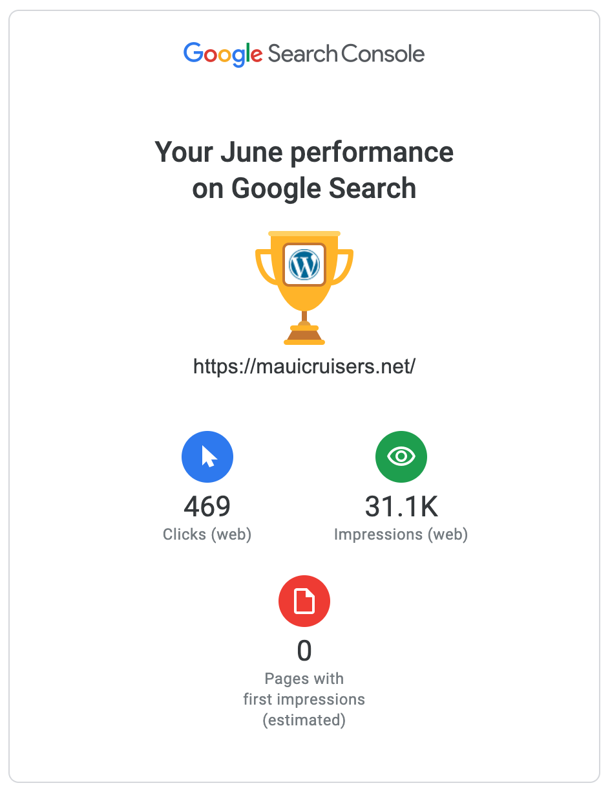
Task: Click the Clicks (web) label
Action: pyautogui.click(x=207, y=534)
